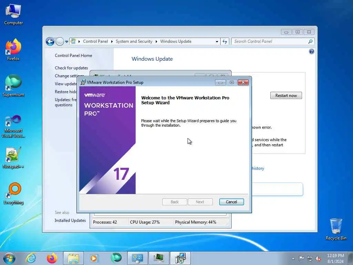Show hidden system tray icons
This screenshot has height=265, width=353.
pos(293,259)
